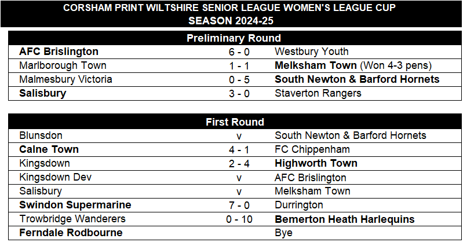
Task: Select Bemerton Heath Harlequins team name
Action: tap(345, 219)
